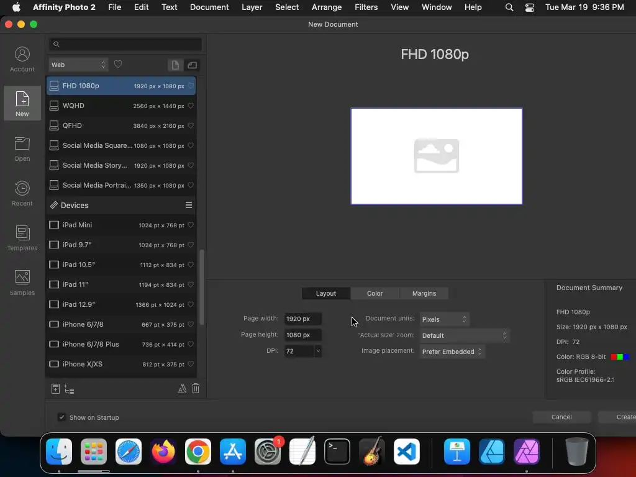
Task: Open Affinity Designer from the Dock
Action: [x=492, y=452]
